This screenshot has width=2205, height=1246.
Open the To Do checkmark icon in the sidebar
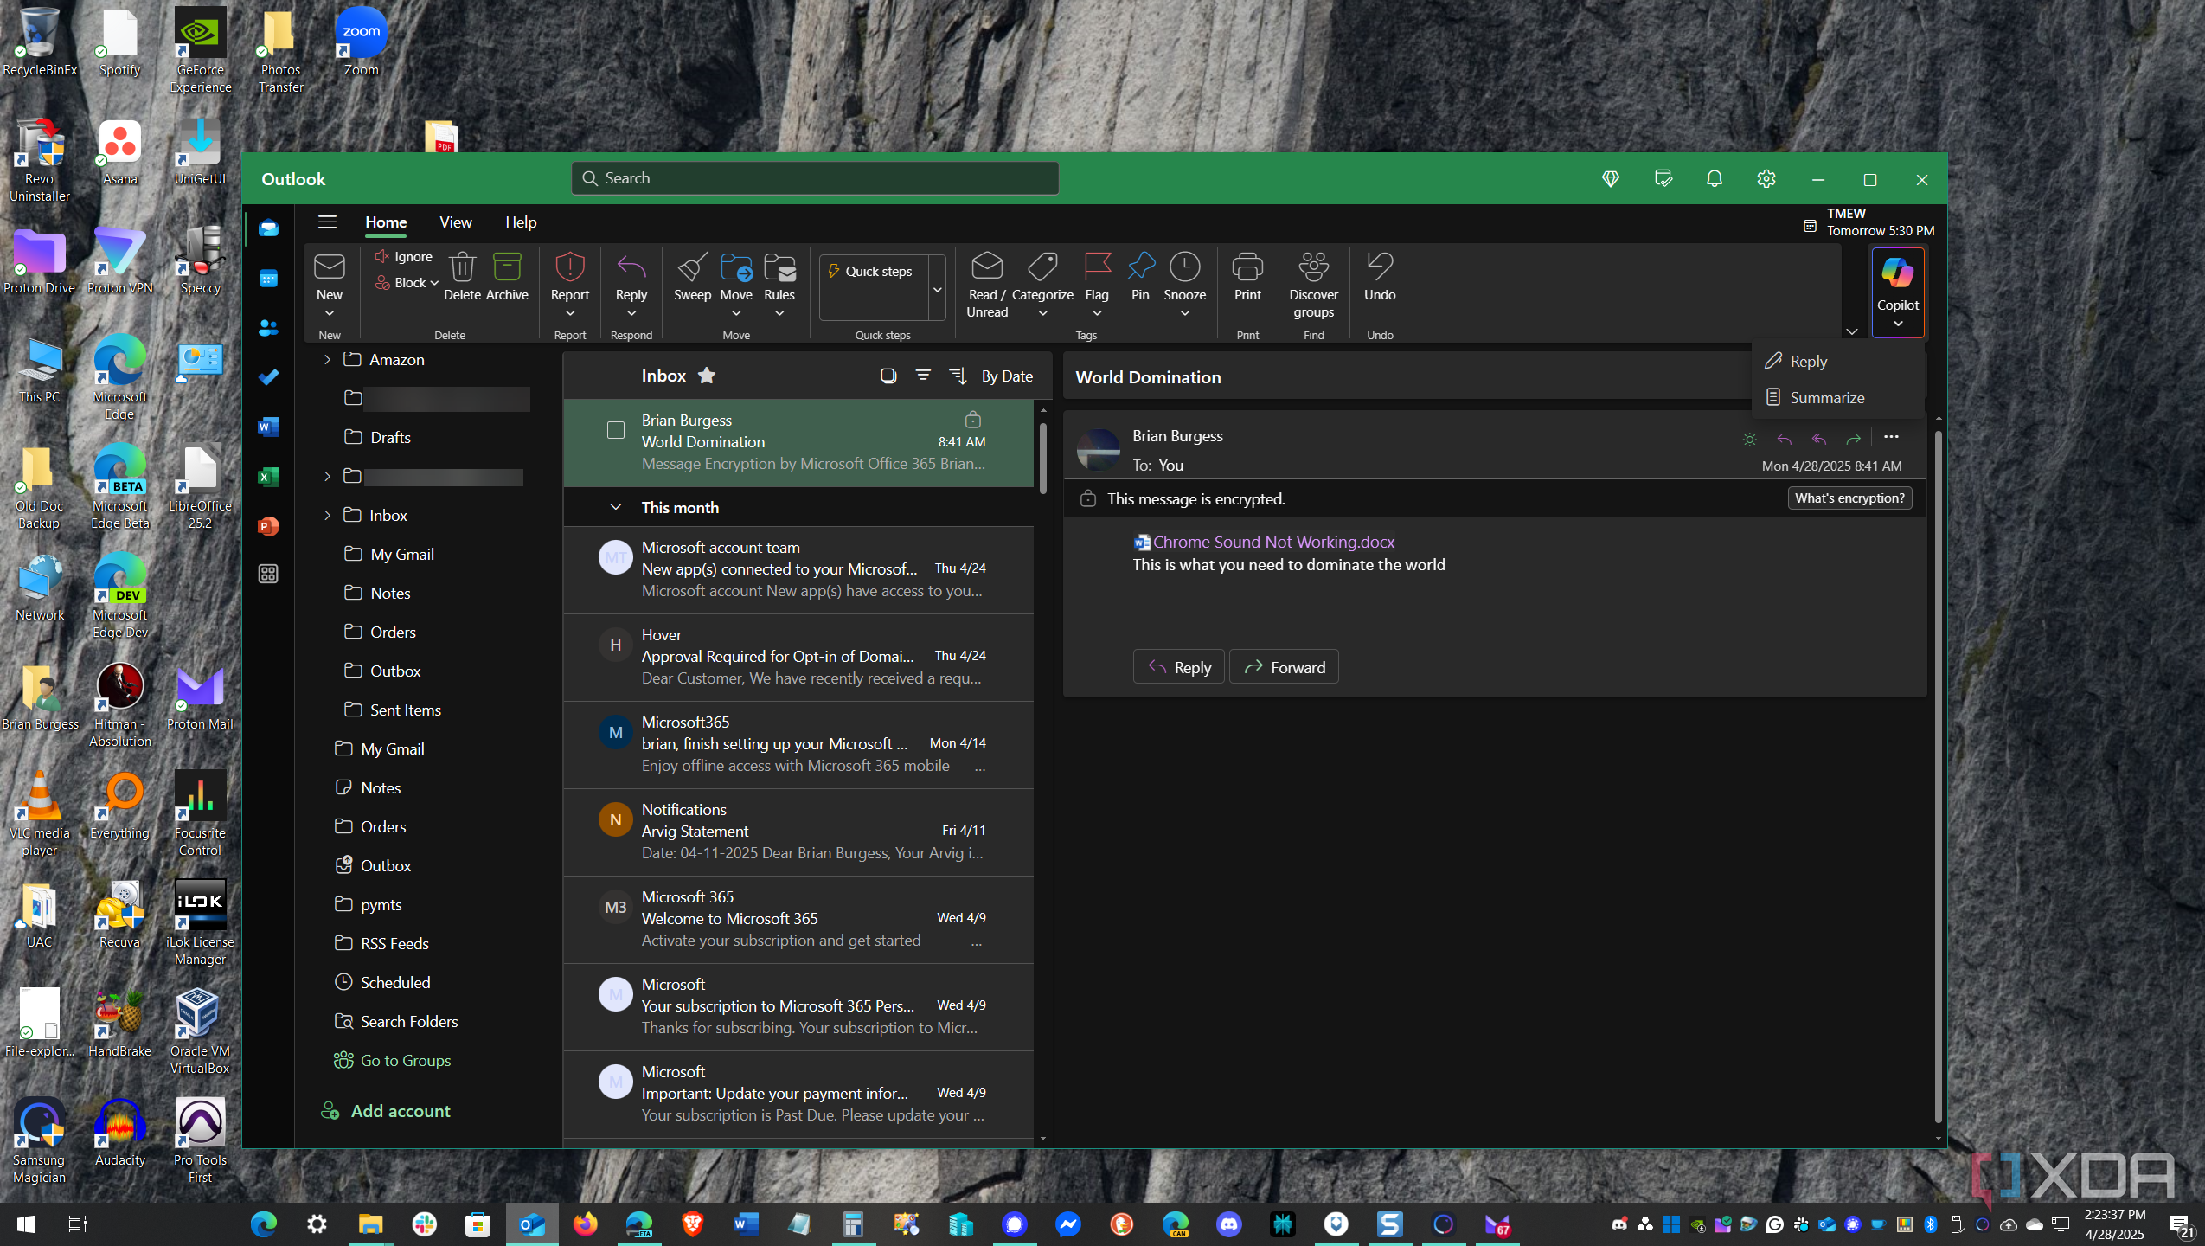(x=268, y=377)
